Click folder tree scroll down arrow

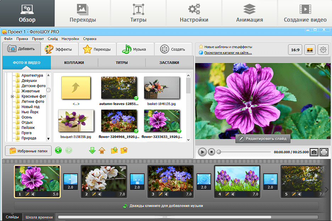48,139
